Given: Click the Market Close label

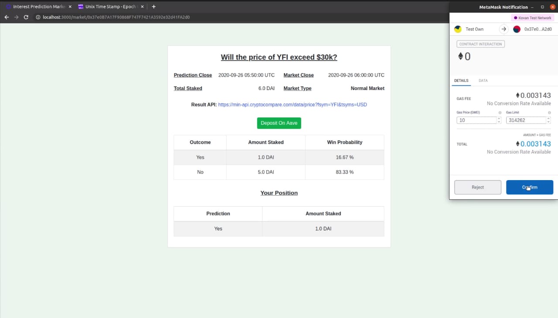Looking at the screenshot, I should [x=299, y=75].
